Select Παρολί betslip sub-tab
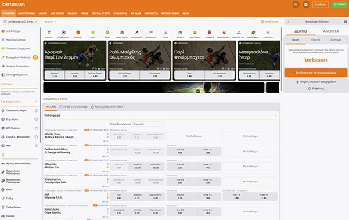This screenshot has height=220, width=349. click(x=316, y=40)
